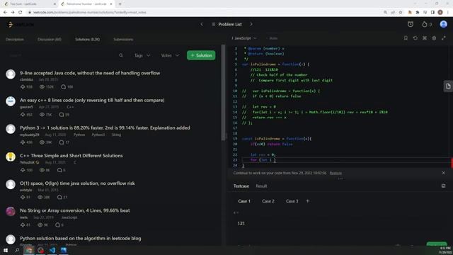The image size is (453, 255).
Task: Open the easy c++ 8 lines code solution
Action: coord(92,101)
